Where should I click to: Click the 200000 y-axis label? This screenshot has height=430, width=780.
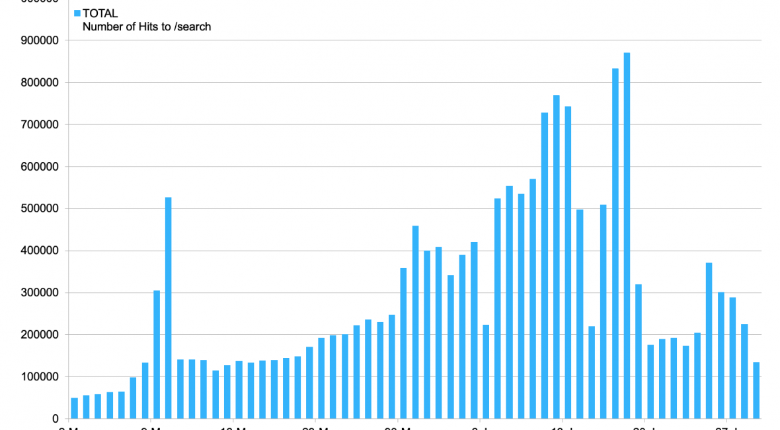coord(40,335)
